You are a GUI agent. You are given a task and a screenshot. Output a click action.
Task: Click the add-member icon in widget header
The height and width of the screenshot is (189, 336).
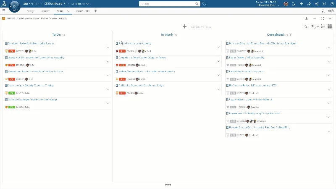tap(307, 19)
